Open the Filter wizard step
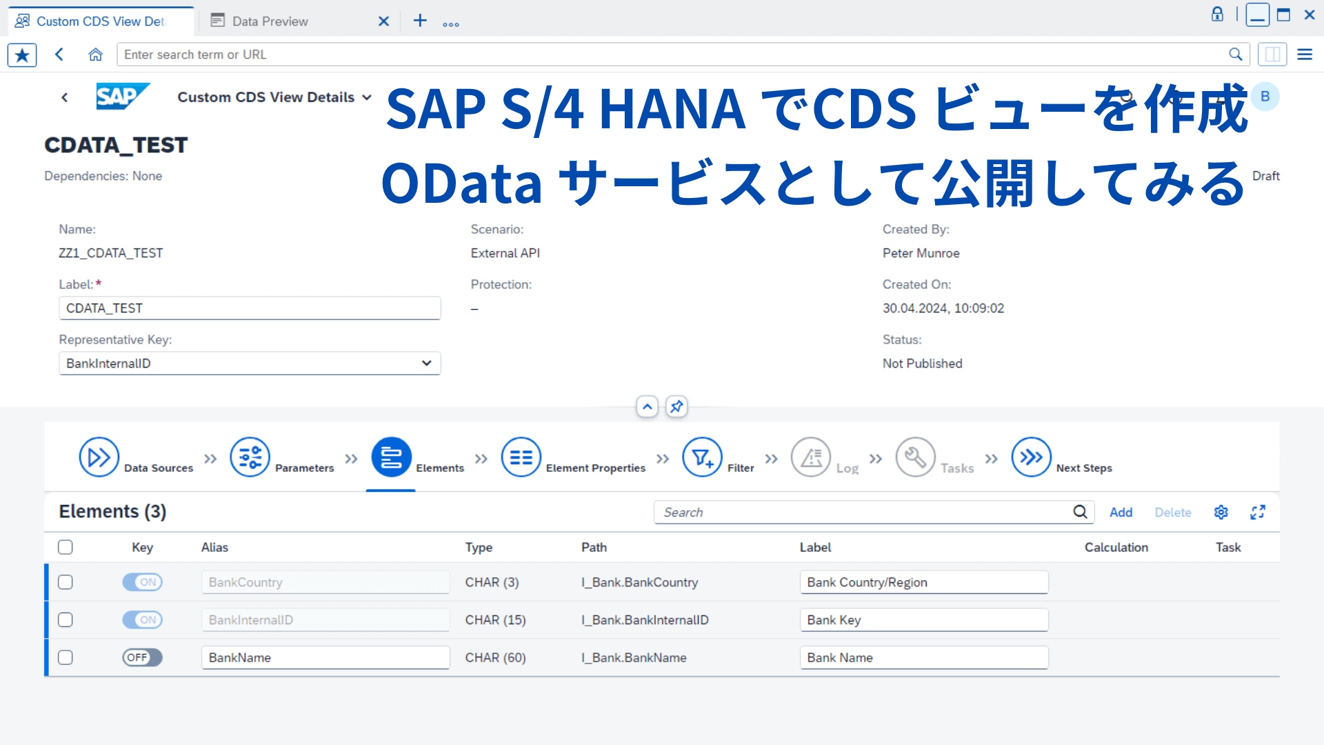 [x=702, y=457]
